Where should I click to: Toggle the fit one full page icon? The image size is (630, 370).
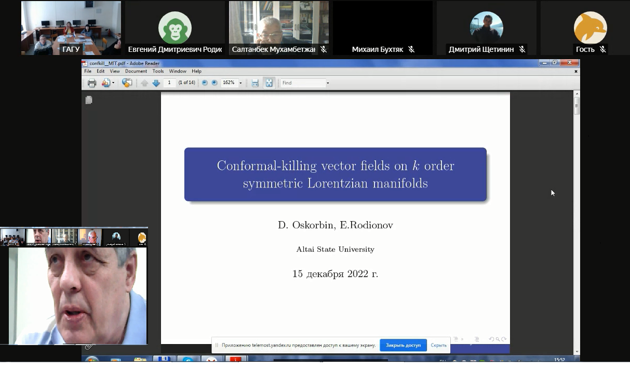[269, 83]
